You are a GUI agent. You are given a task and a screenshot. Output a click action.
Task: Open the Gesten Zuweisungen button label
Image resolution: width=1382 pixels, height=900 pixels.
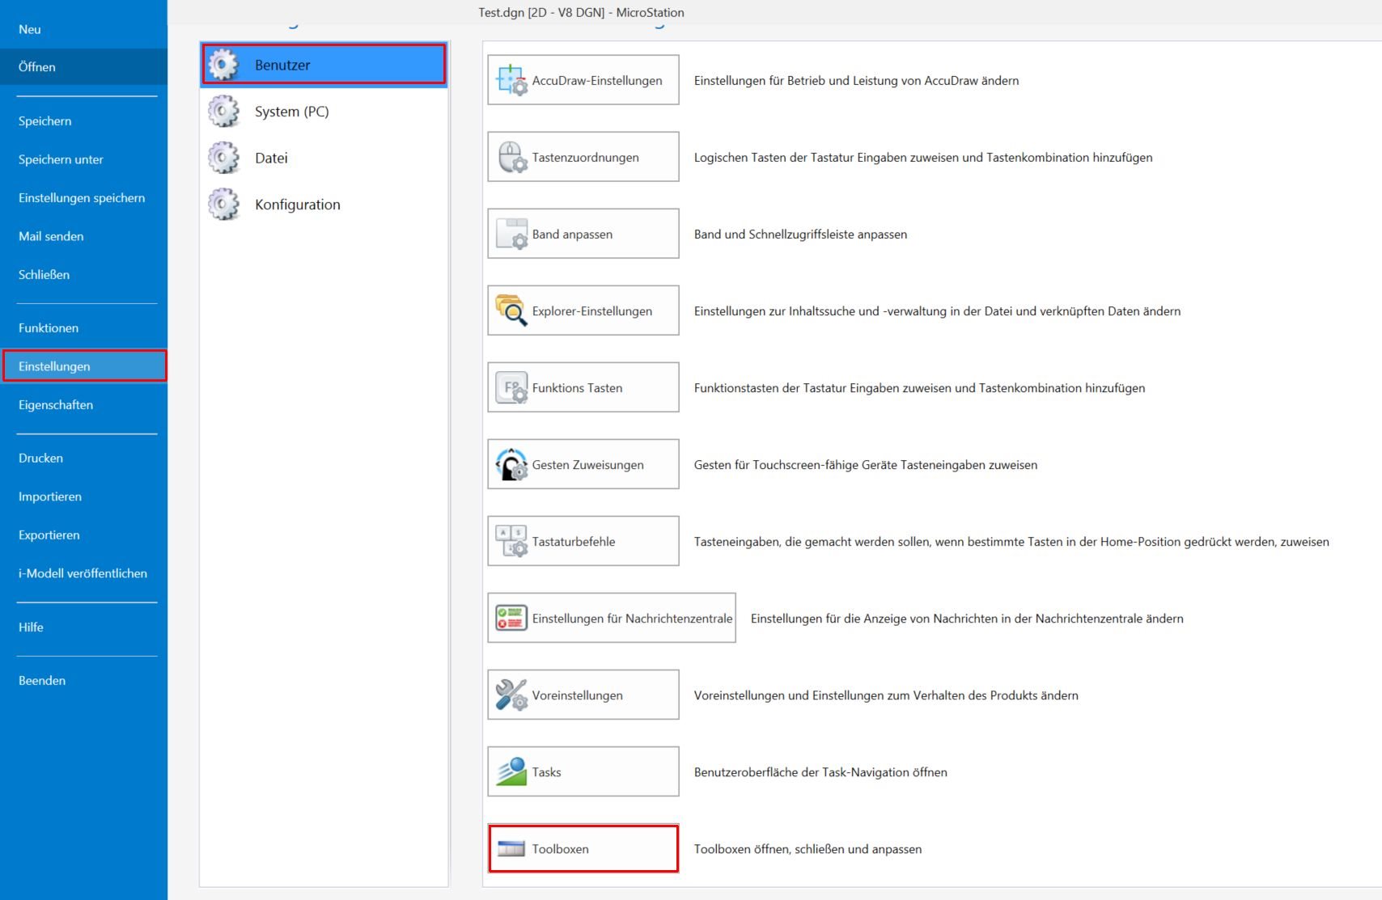pyautogui.click(x=588, y=465)
